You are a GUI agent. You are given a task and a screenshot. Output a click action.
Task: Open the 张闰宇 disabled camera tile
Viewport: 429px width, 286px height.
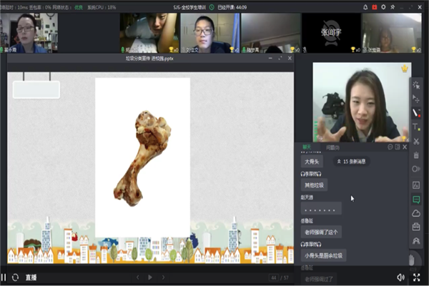tap(331, 33)
